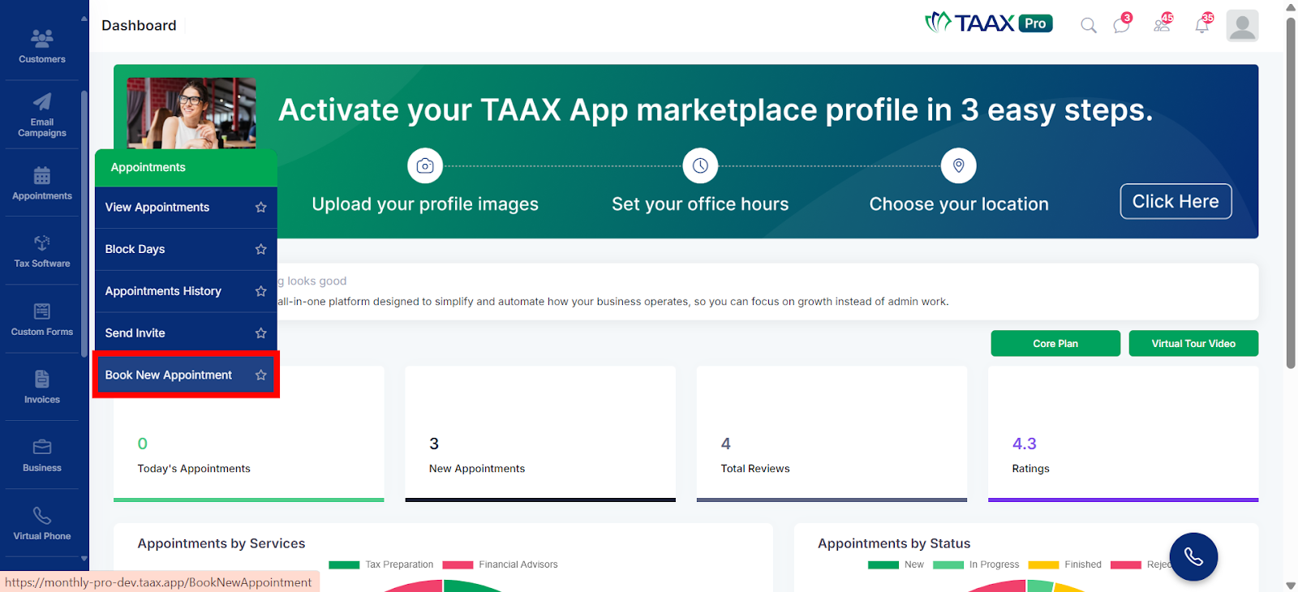
Task: Open Virtual Phone from the sidebar
Action: click(x=42, y=523)
